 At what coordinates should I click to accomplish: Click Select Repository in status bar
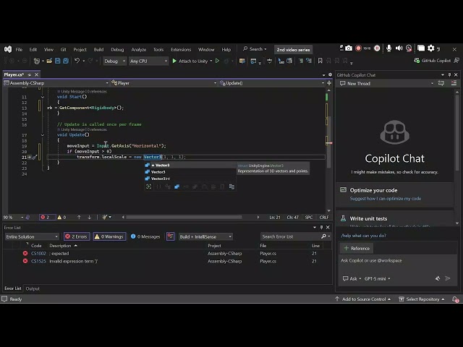click(422, 299)
